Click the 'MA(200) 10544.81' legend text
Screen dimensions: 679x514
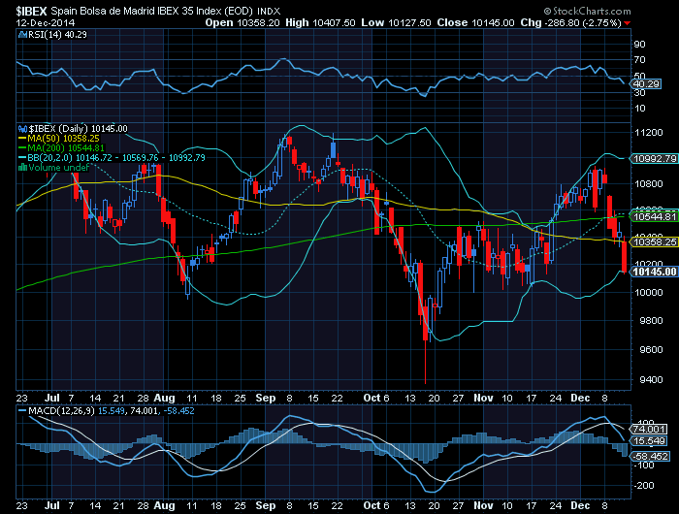[66, 148]
